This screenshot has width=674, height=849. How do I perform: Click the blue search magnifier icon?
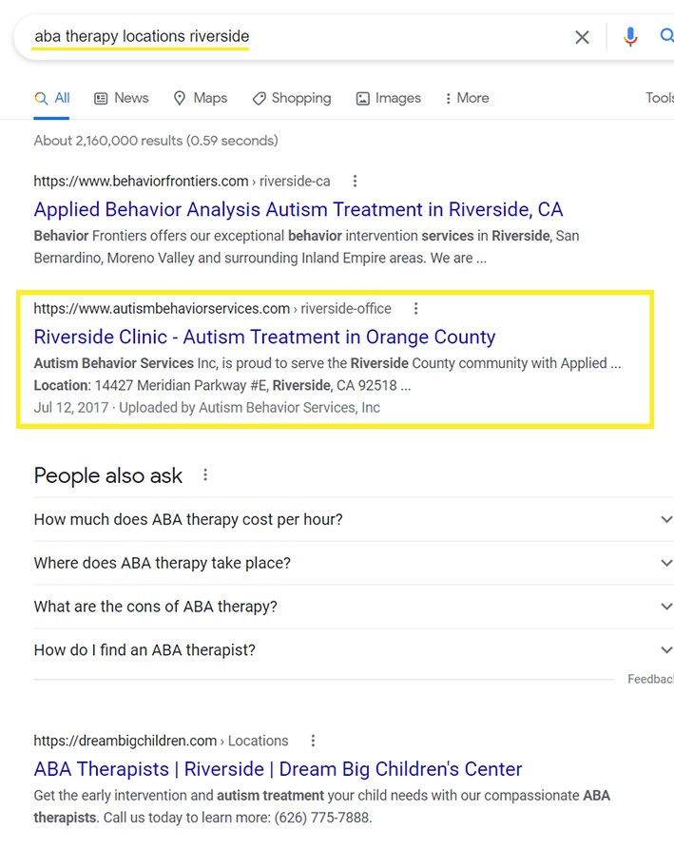pyautogui.click(x=666, y=37)
